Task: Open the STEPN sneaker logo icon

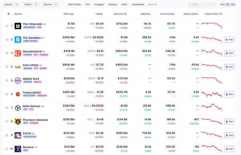Action: pos(18,135)
